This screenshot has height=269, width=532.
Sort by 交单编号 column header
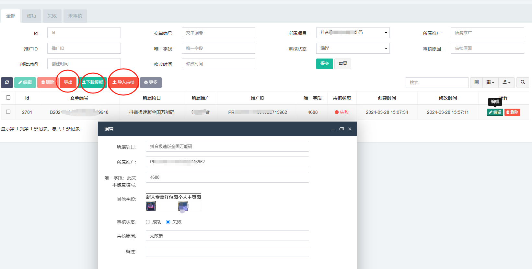(x=79, y=98)
